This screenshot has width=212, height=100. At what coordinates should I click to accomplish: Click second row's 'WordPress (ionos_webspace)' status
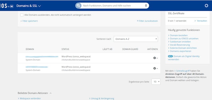pos(76,67)
